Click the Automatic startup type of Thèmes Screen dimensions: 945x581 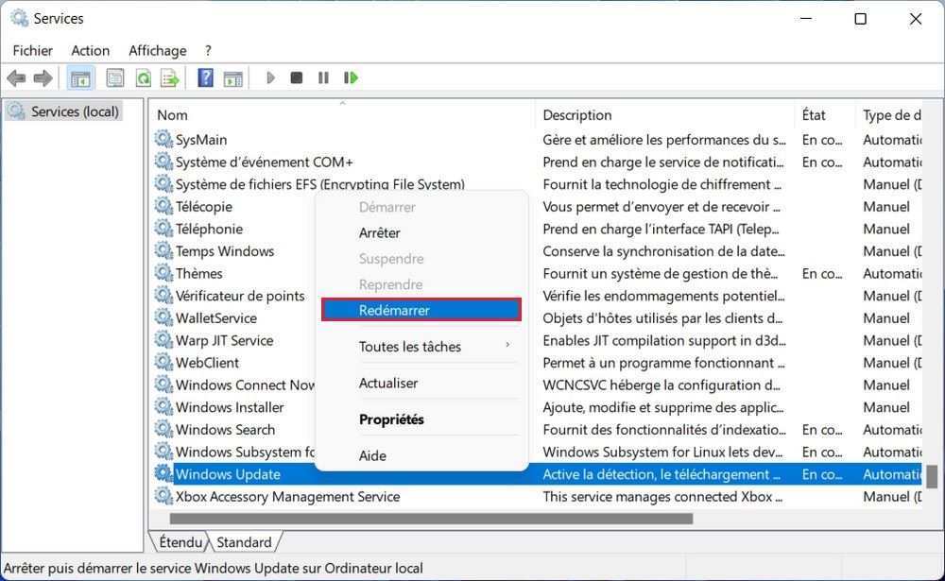[x=892, y=273]
